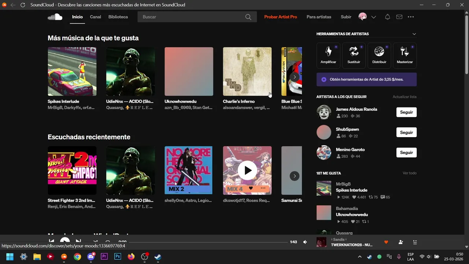Open taskbar clock showing 0:50
Screen dimensions: 469x264
453,257
